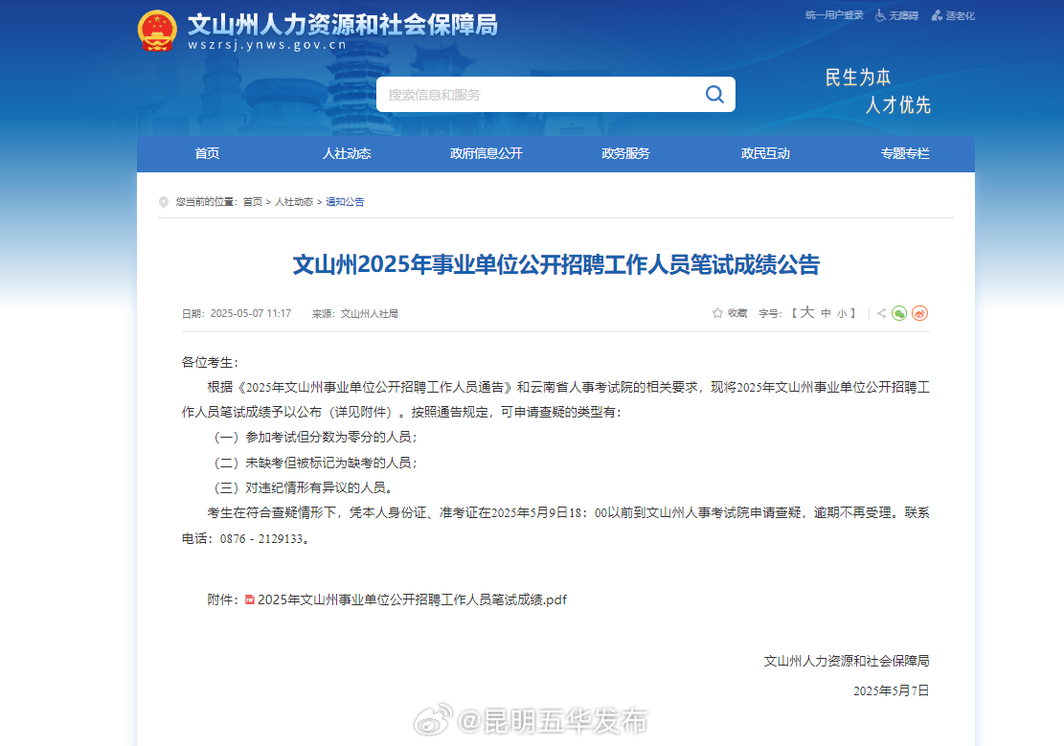Open the 政务服务 navigation menu
Image resolution: width=1064 pixels, height=746 pixels.
(625, 153)
